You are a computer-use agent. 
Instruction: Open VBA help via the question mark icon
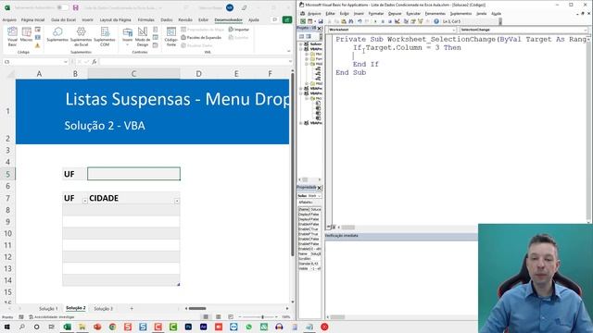(x=436, y=21)
